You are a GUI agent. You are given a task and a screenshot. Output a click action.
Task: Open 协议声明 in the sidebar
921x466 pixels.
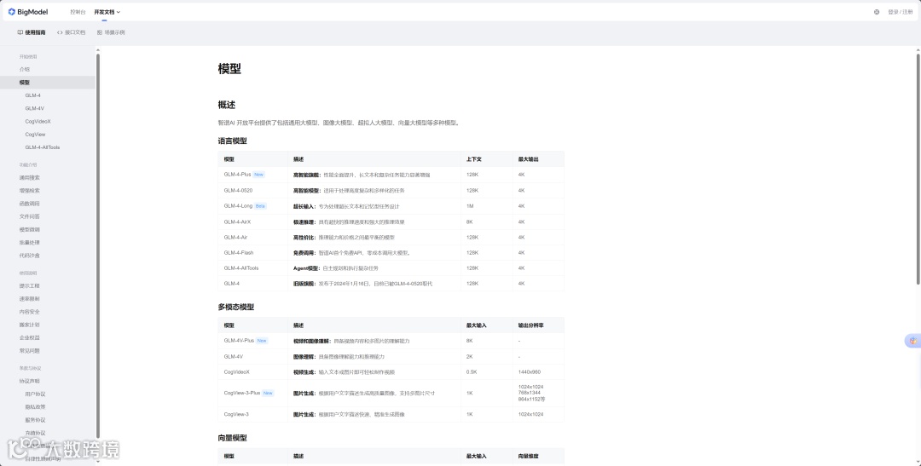click(x=29, y=381)
